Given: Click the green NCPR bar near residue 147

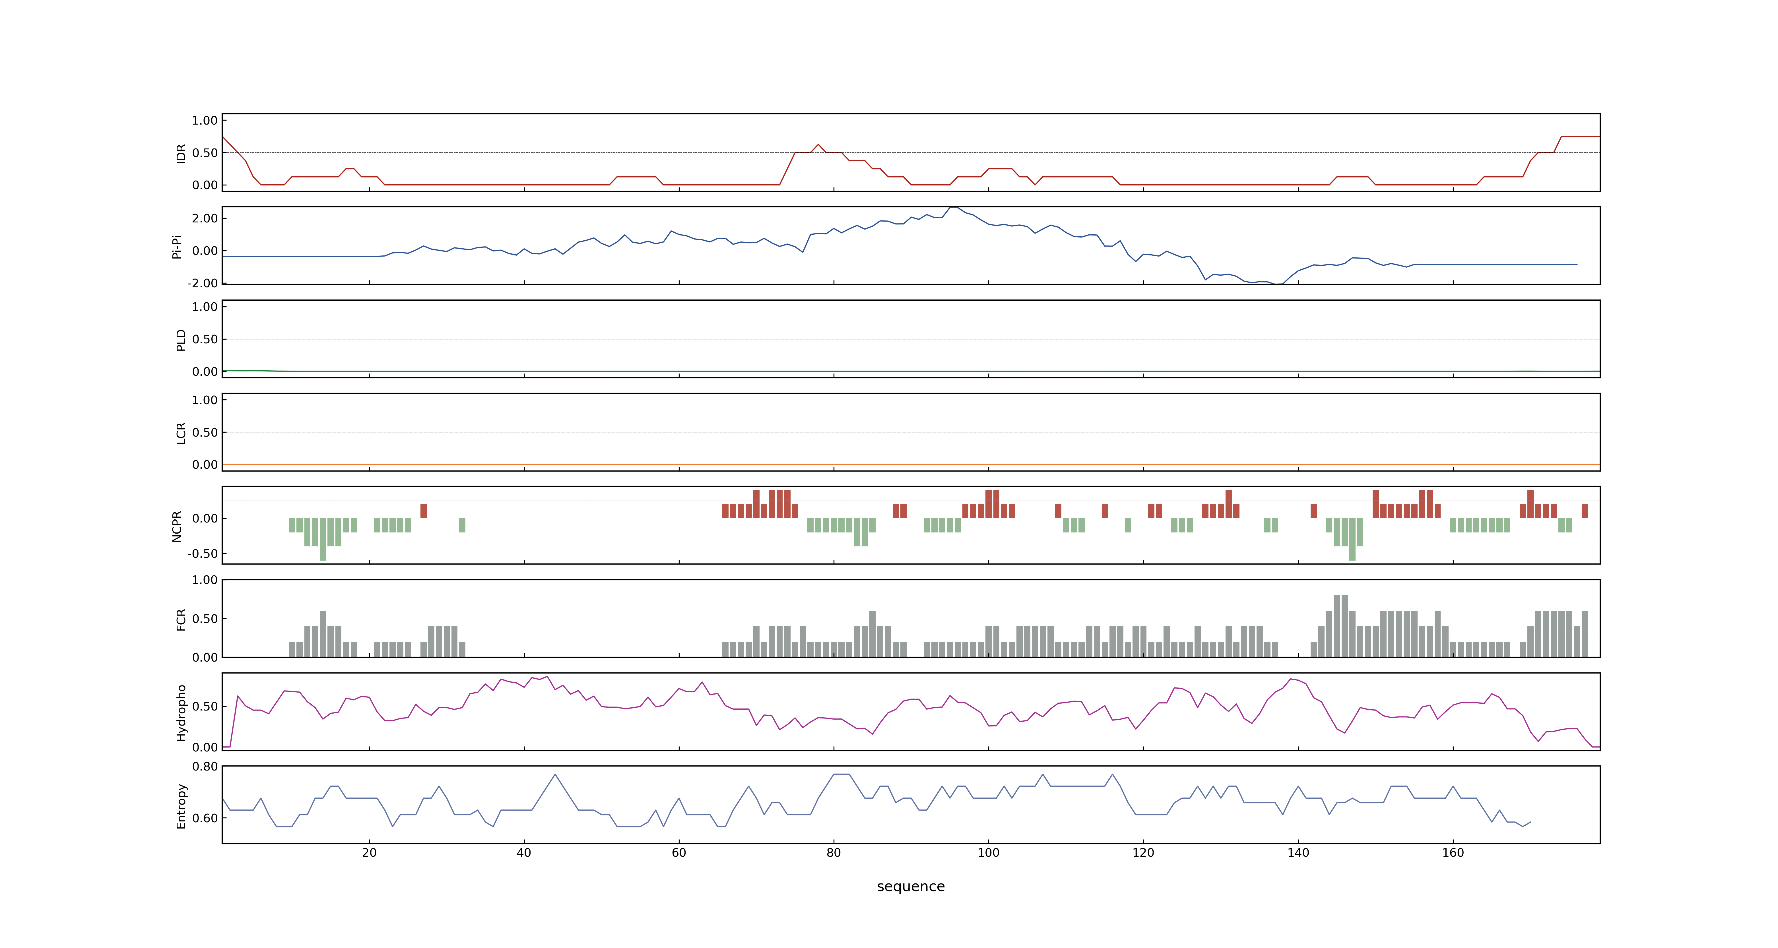Looking at the screenshot, I should point(1352,540).
